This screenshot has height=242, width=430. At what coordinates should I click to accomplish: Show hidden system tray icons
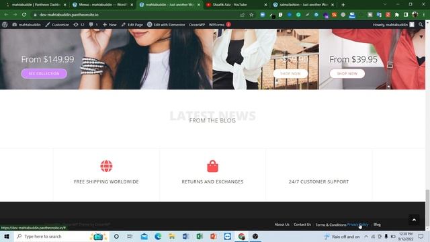366,237
